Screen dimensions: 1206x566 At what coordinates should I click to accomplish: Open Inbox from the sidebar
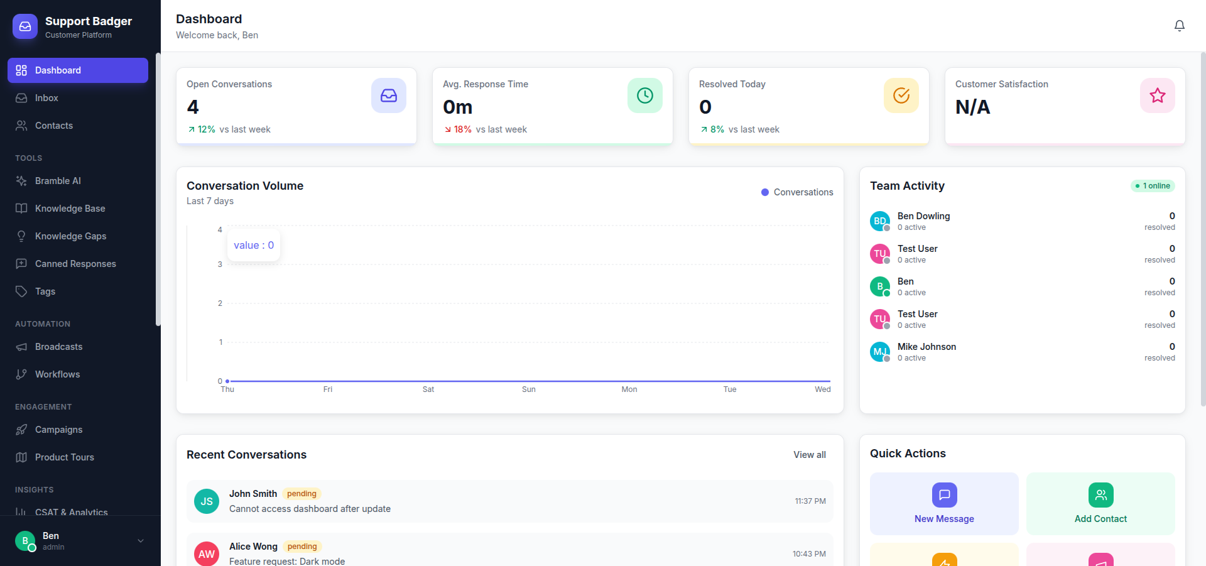point(46,98)
